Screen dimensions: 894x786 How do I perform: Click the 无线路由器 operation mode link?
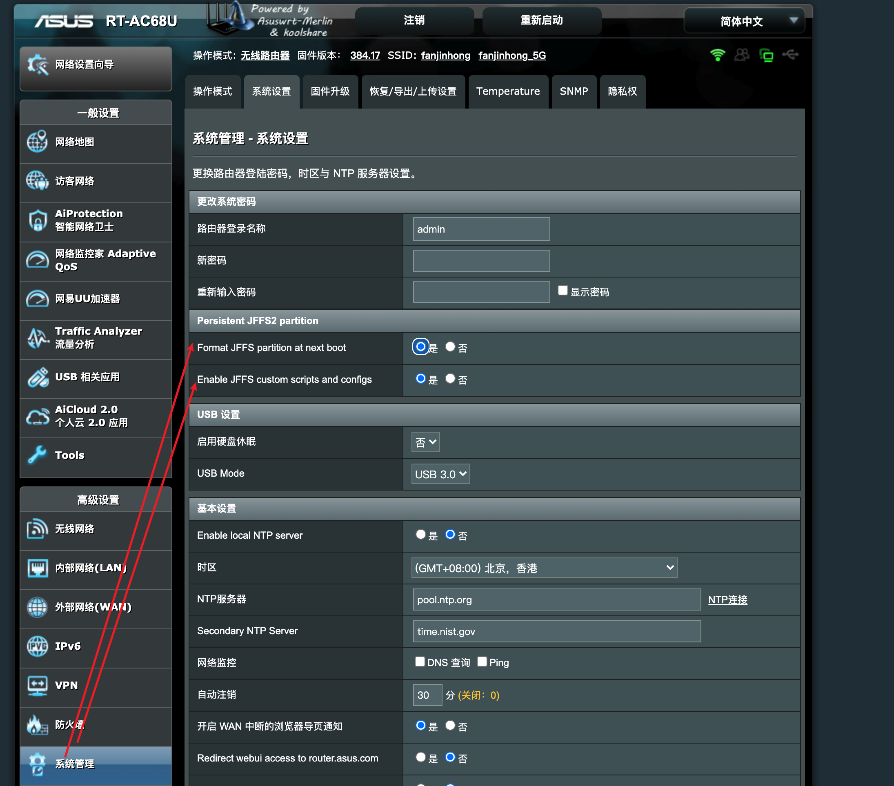[265, 56]
